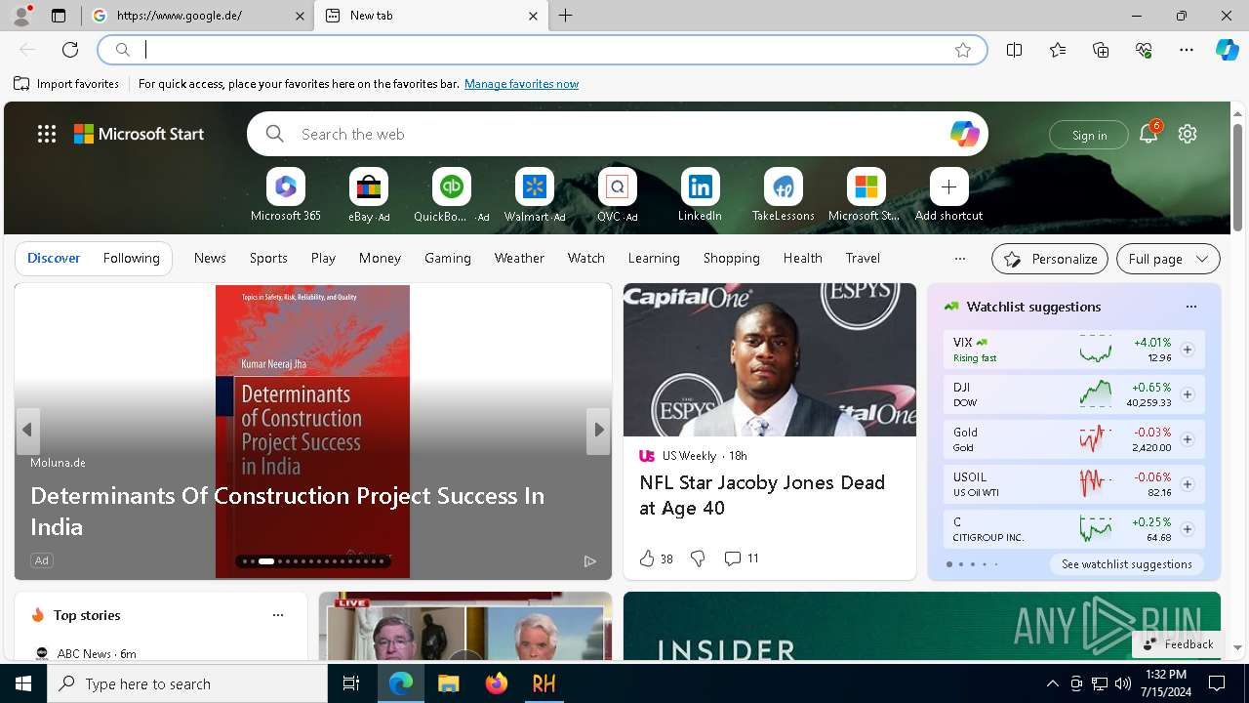1249x703 pixels.
Task: Add Citigroup to watchlist
Action: point(1187,529)
